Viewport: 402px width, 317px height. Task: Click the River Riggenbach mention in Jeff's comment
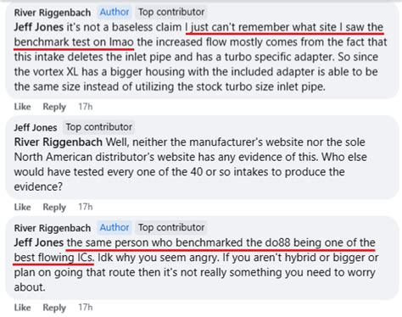(x=59, y=142)
